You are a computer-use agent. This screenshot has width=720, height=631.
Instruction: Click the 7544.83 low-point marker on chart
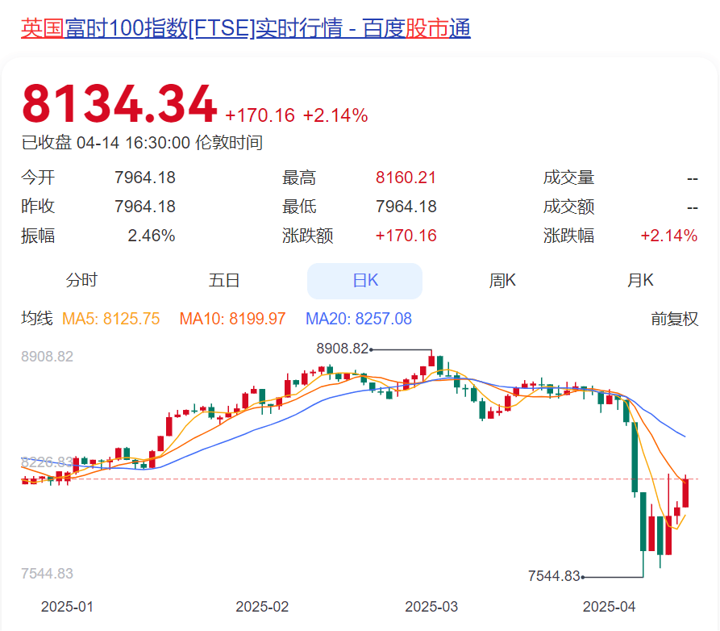(556, 575)
